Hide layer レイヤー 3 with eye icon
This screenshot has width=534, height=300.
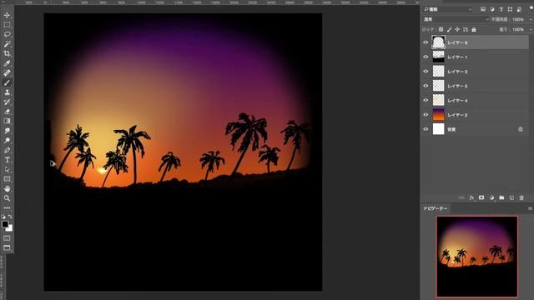(x=426, y=72)
